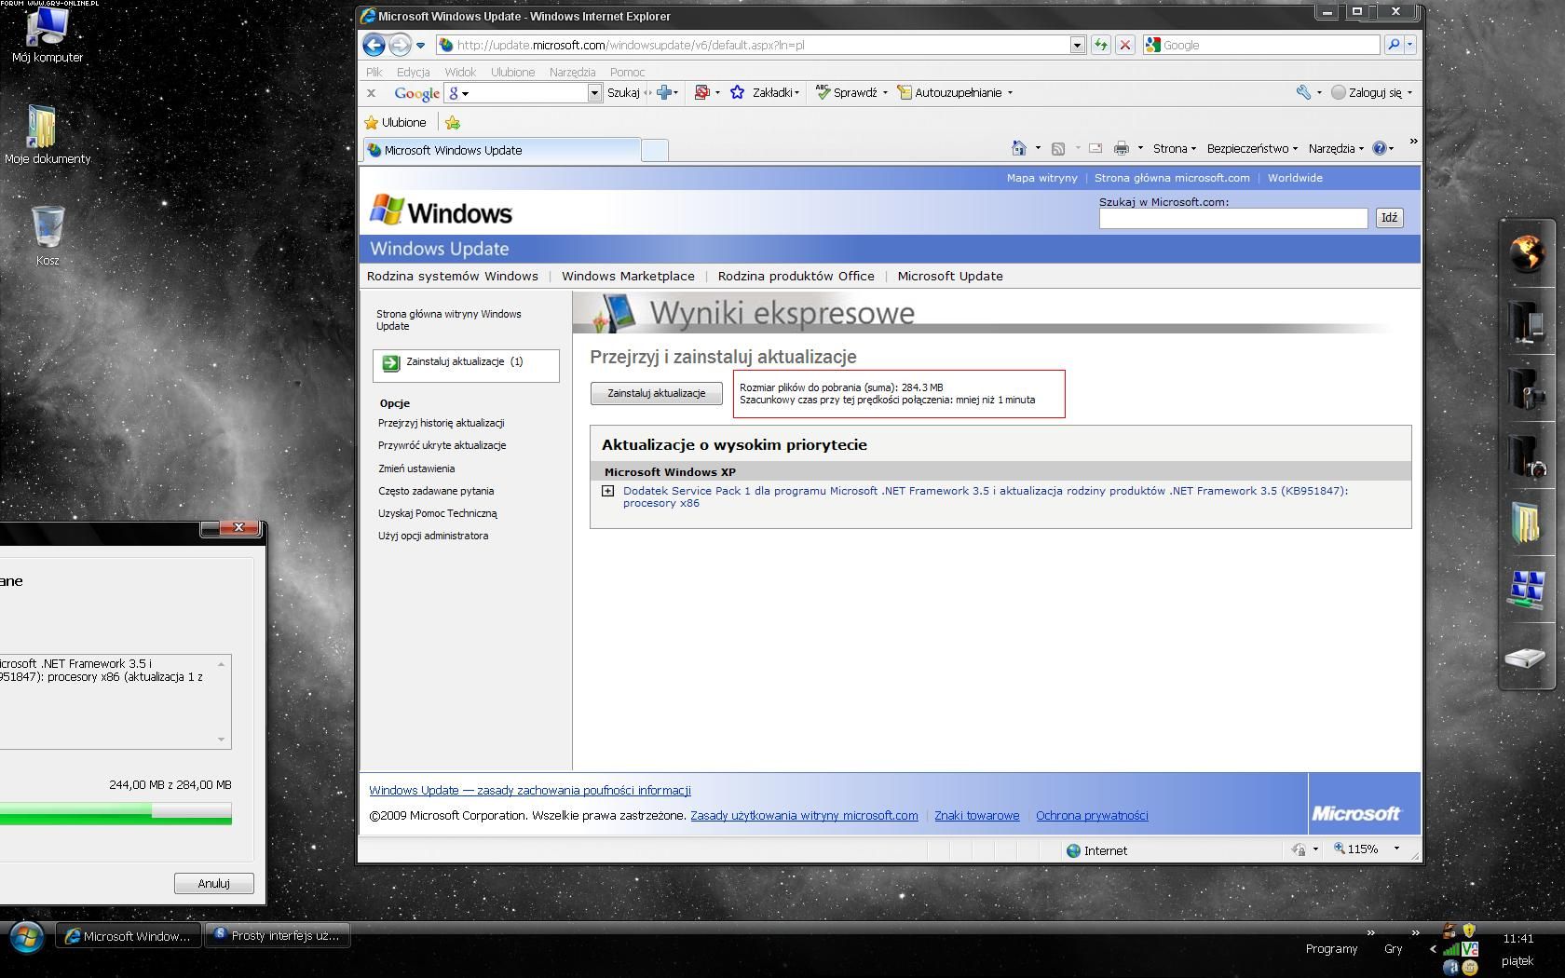The height and width of the screenshot is (978, 1565).
Task: Open the address bar dropdown arrow
Action: pos(1078,45)
